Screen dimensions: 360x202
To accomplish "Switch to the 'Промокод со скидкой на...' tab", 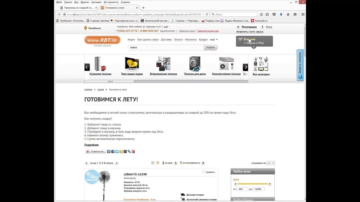I will point(79,8).
